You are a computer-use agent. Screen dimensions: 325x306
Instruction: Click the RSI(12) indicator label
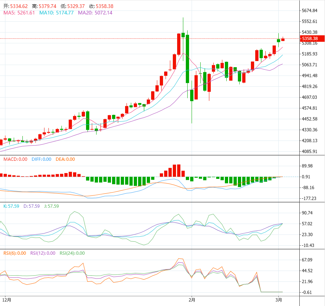pyautogui.click(x=43, y=253)
